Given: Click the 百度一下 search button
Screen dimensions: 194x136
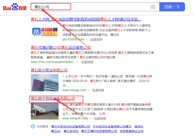Looking at the screenshot, I should pyautogui.click(x=172, y=7).
